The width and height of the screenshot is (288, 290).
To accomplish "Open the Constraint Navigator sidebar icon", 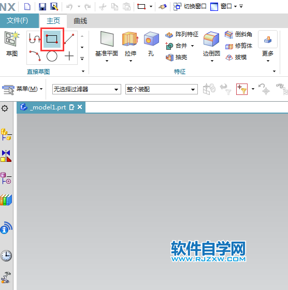I will tap(6, 156).
